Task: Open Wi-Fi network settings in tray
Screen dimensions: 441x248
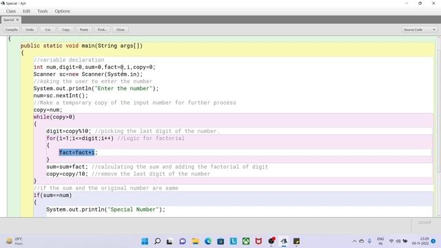Action: click(391, 241)
